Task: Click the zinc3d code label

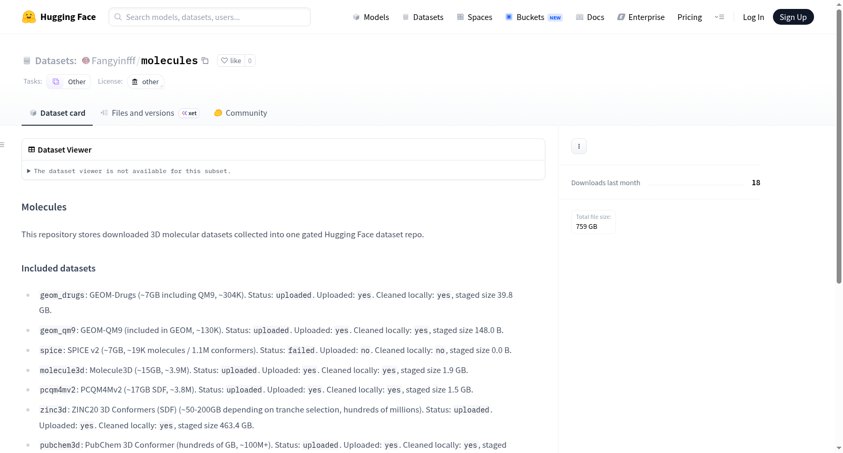Action: [53, 410]
